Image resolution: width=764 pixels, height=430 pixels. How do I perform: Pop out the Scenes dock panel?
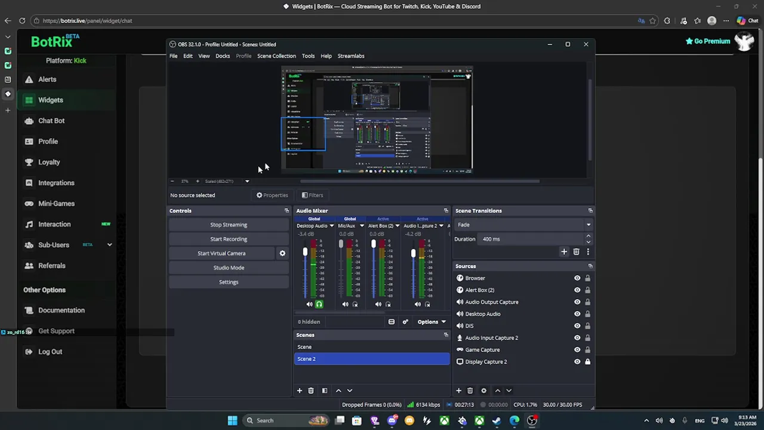click(x=446, y=335)
